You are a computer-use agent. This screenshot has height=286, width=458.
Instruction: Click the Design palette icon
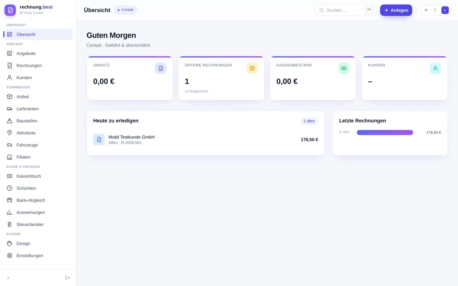[10, 243]
